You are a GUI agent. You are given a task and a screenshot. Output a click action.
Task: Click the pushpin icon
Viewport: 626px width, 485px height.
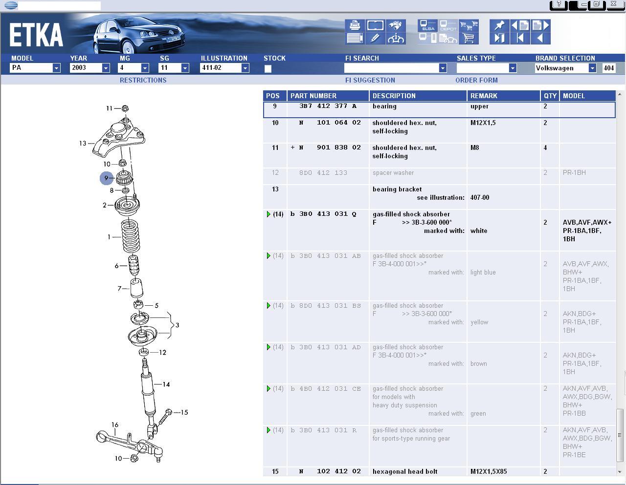499,25
